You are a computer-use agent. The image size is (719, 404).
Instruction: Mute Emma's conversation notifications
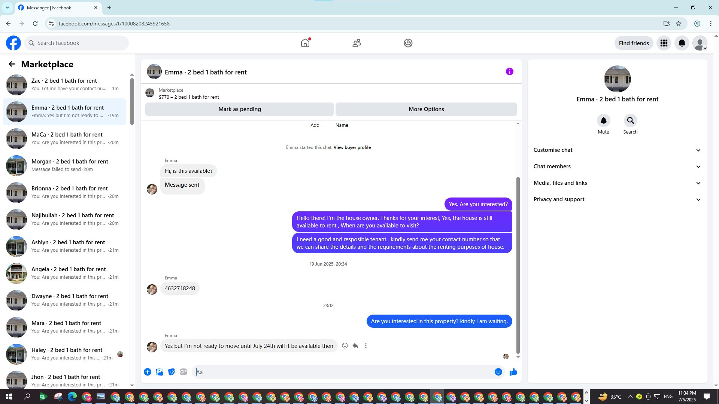(603, 120)
